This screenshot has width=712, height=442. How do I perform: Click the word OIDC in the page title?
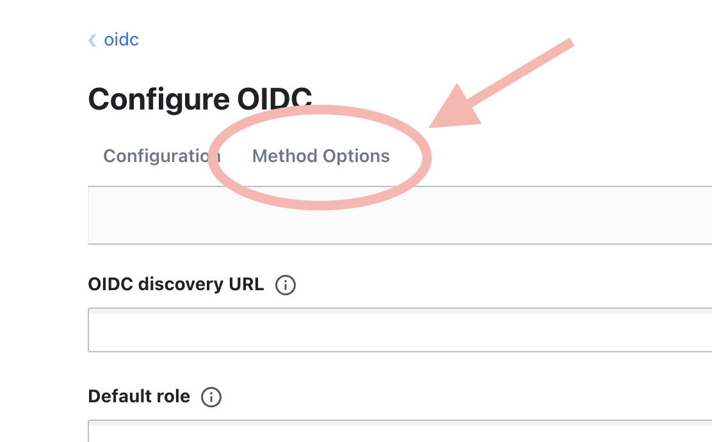point(275,99)
